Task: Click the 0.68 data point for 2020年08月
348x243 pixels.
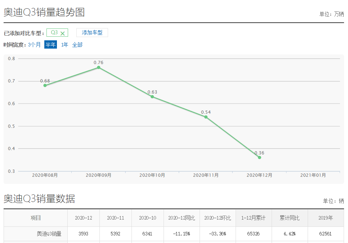Action: [45, 85]
